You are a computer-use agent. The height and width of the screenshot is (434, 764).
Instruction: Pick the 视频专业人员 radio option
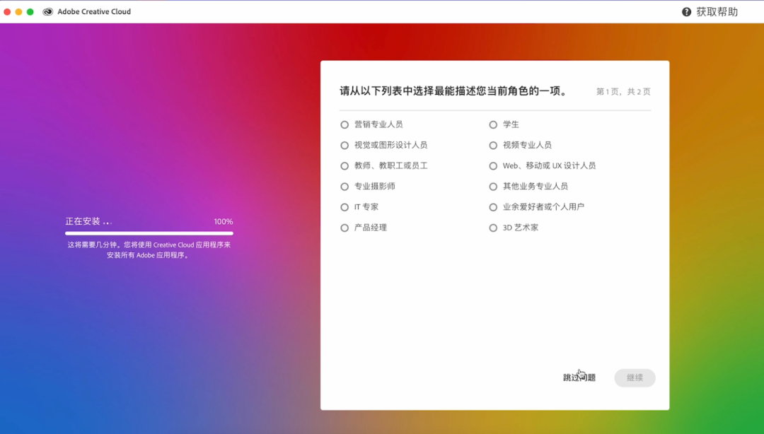point(493,145)
